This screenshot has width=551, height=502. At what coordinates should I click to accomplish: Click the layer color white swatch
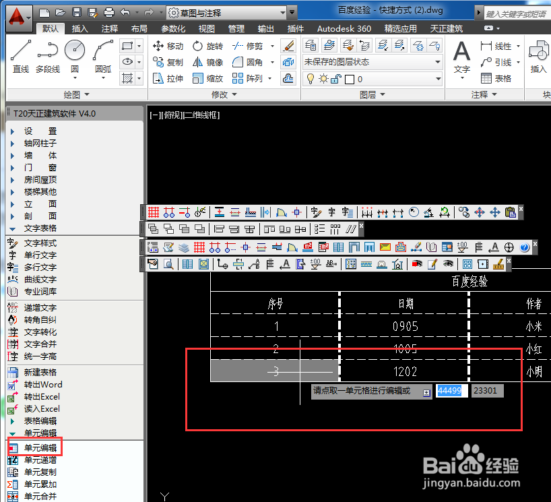pyautogui.click(x=350, y=79)
